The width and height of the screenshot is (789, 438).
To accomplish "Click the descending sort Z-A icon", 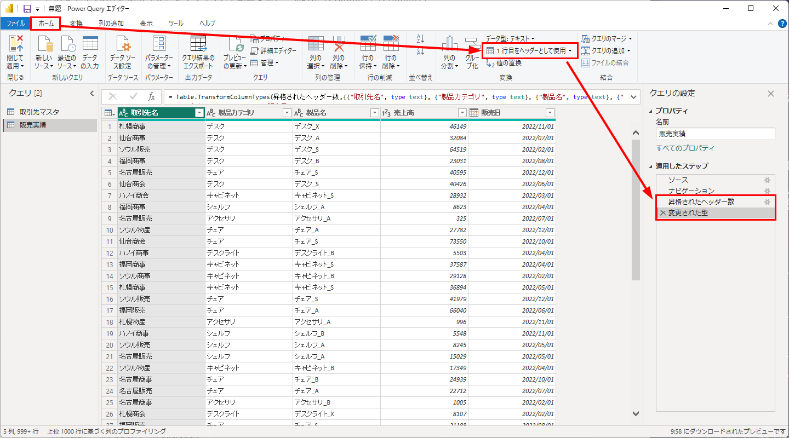I will tap(421, 51).
